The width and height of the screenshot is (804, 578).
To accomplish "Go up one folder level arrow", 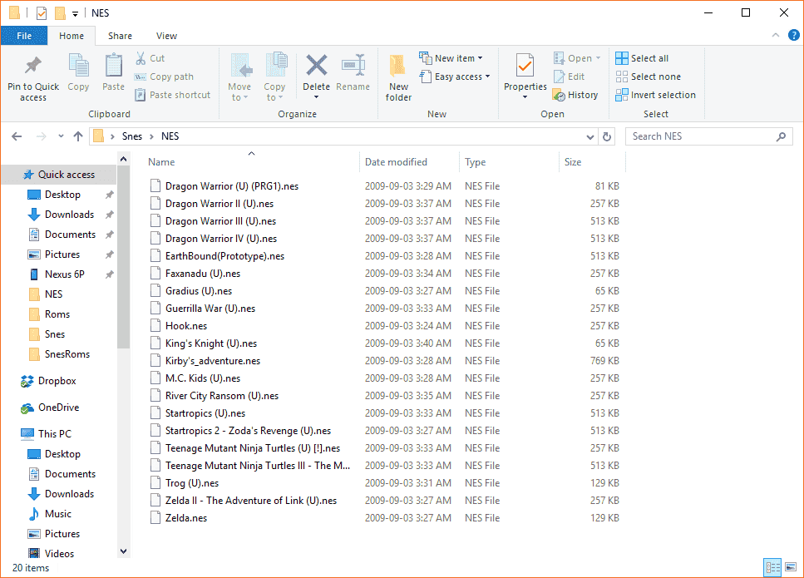I will tap(78, 136).
